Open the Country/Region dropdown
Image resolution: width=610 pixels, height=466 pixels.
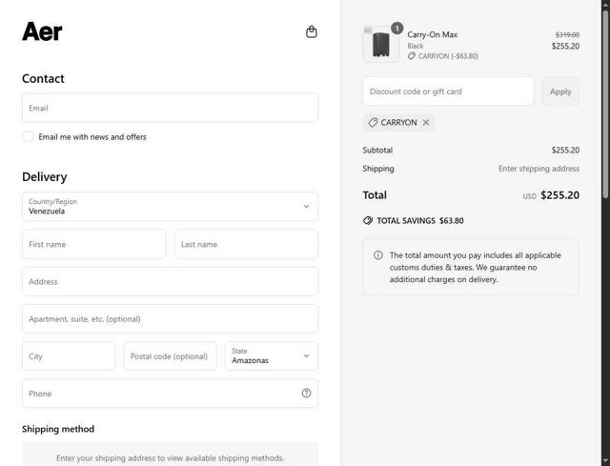tap(170, 206)
